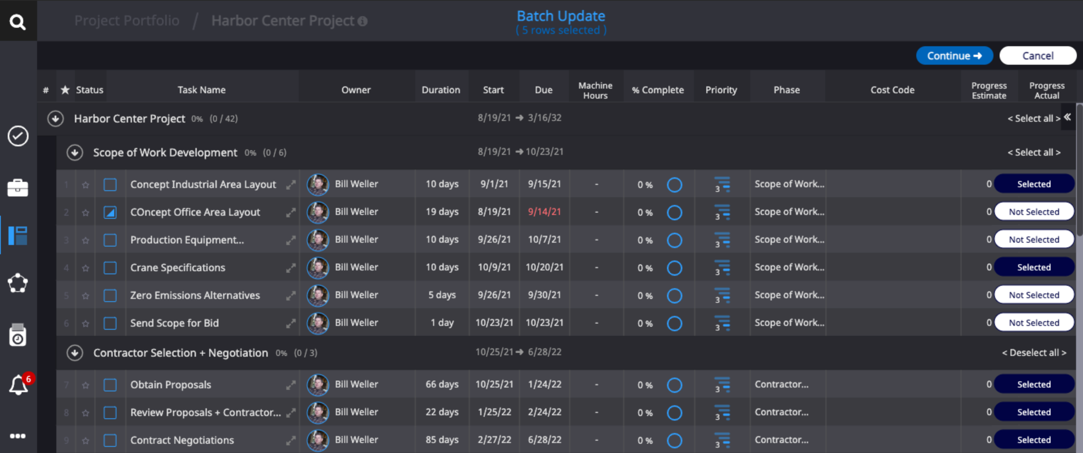Sort by Cost Code column header
Screen dimensions: 1083x453
pos(892,90)
